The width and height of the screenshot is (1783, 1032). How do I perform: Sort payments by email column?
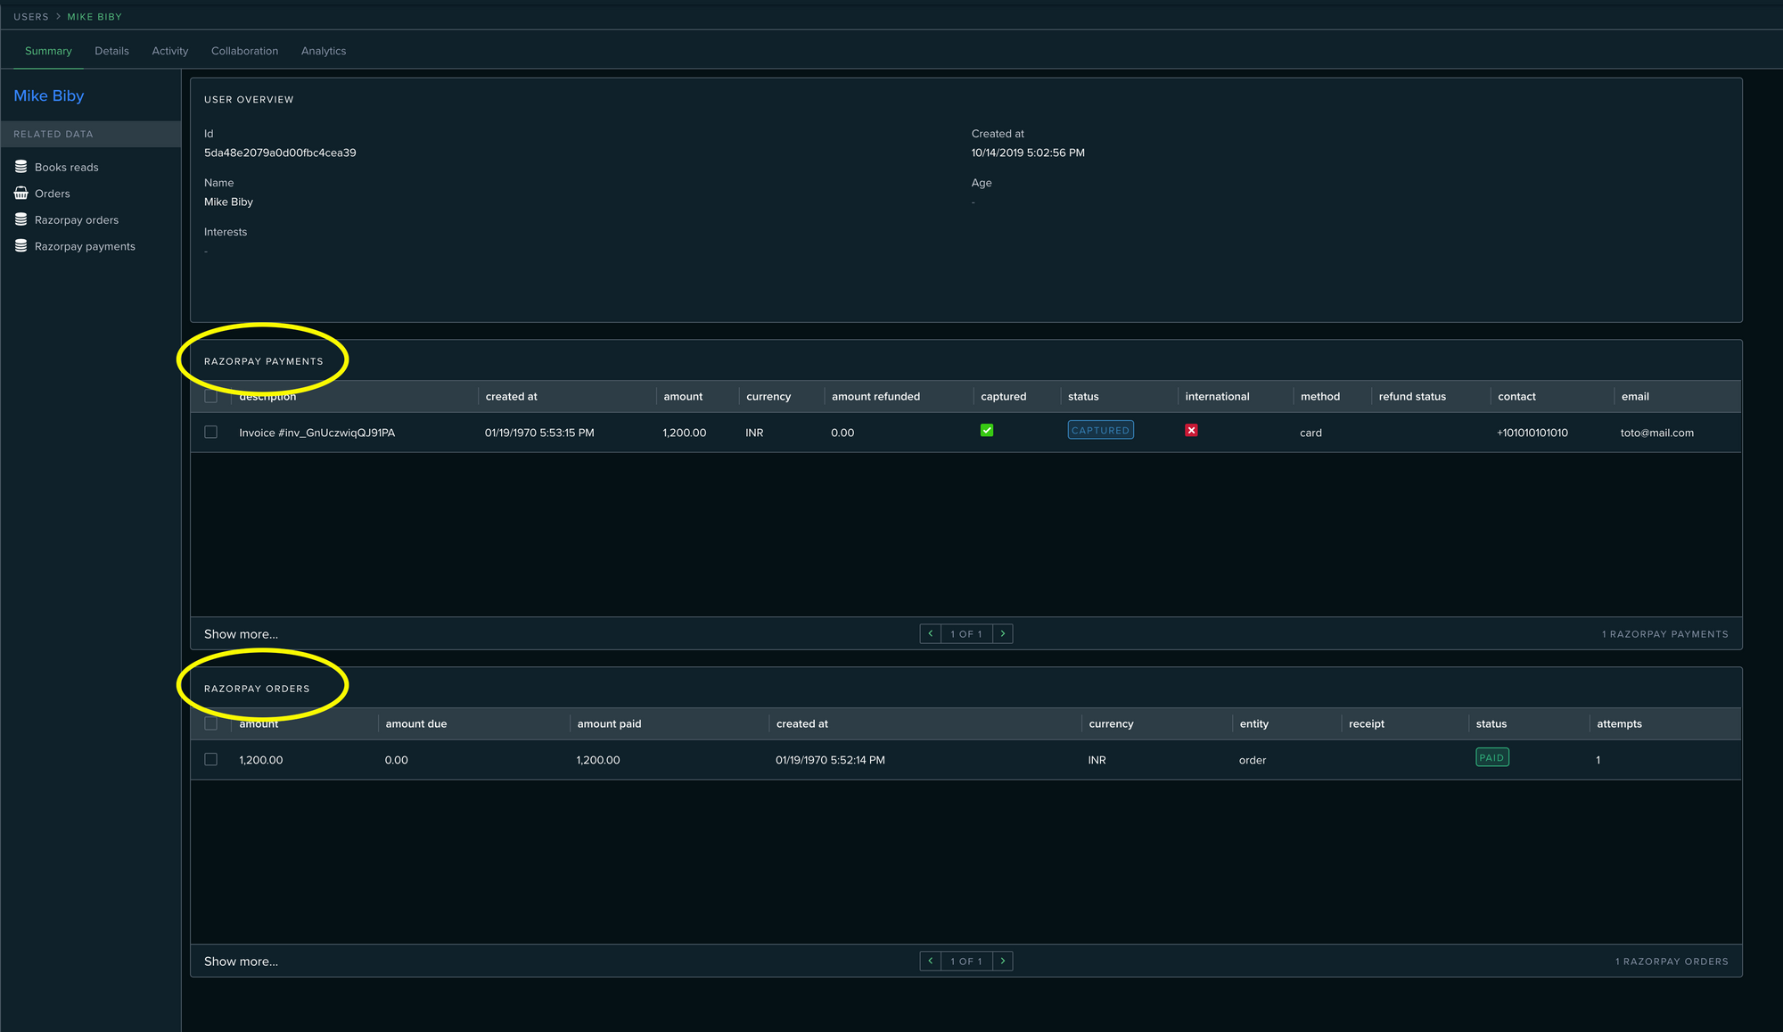coord(1635,397)
